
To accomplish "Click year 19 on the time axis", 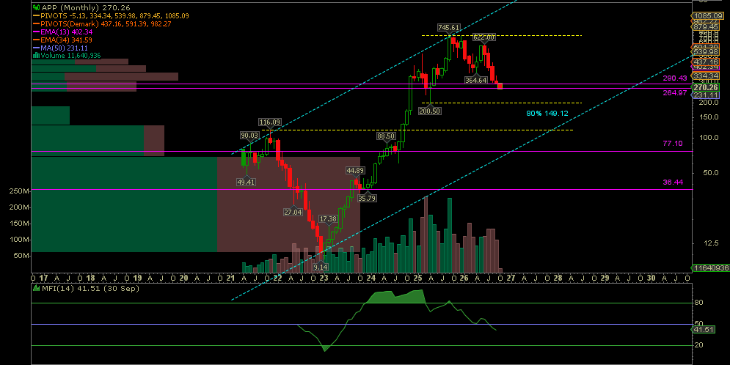I will pos(137,278).
